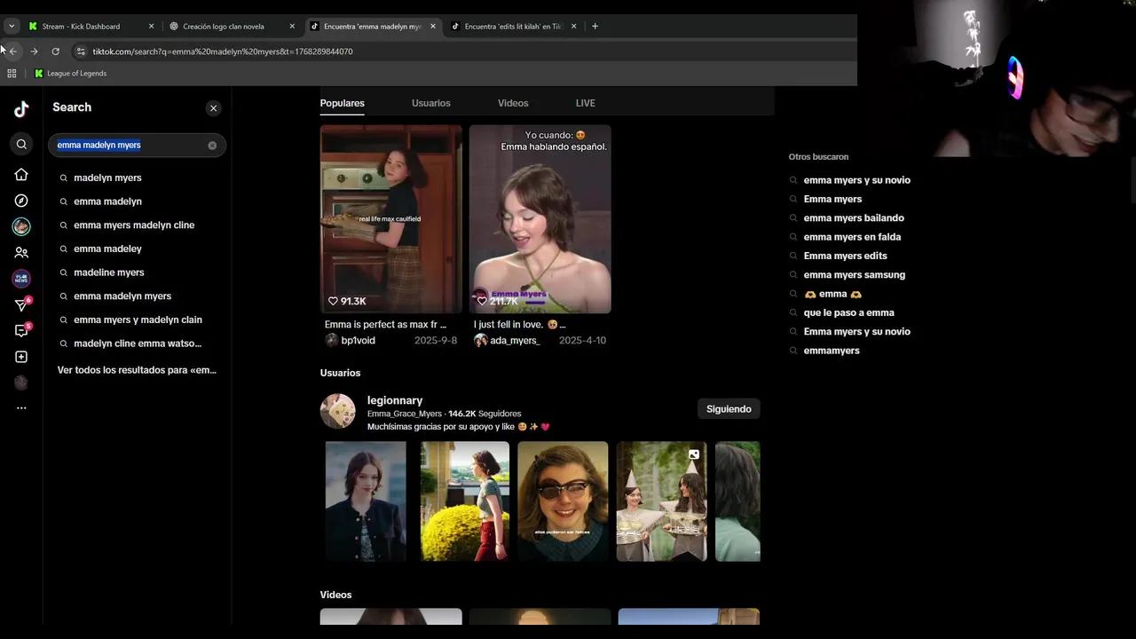Open Activity inbox notifications icon

coord(21,331)
